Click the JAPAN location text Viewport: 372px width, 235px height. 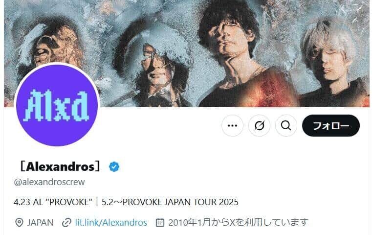click(x=41, y=223)
